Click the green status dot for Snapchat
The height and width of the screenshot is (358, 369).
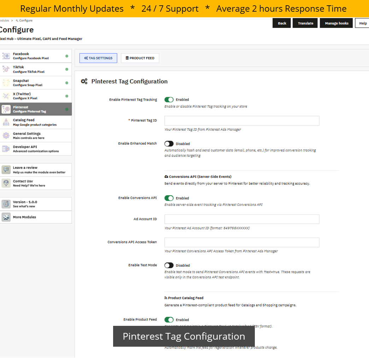(67, 83)
